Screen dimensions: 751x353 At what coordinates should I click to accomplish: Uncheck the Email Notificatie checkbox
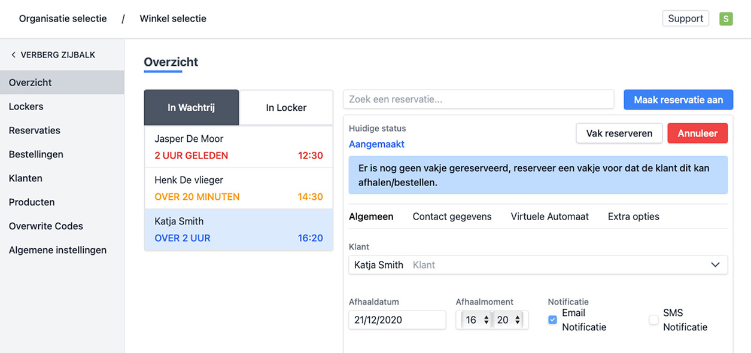click(x=552, y=320)
